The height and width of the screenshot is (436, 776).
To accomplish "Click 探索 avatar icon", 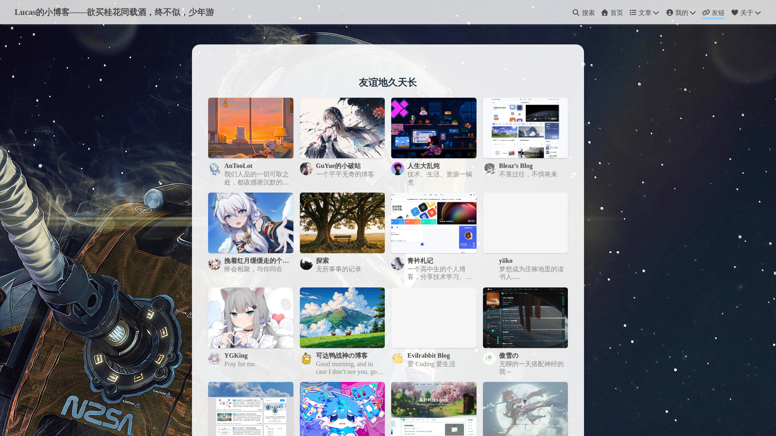I will pyautogui.click(x=306, y=264).
